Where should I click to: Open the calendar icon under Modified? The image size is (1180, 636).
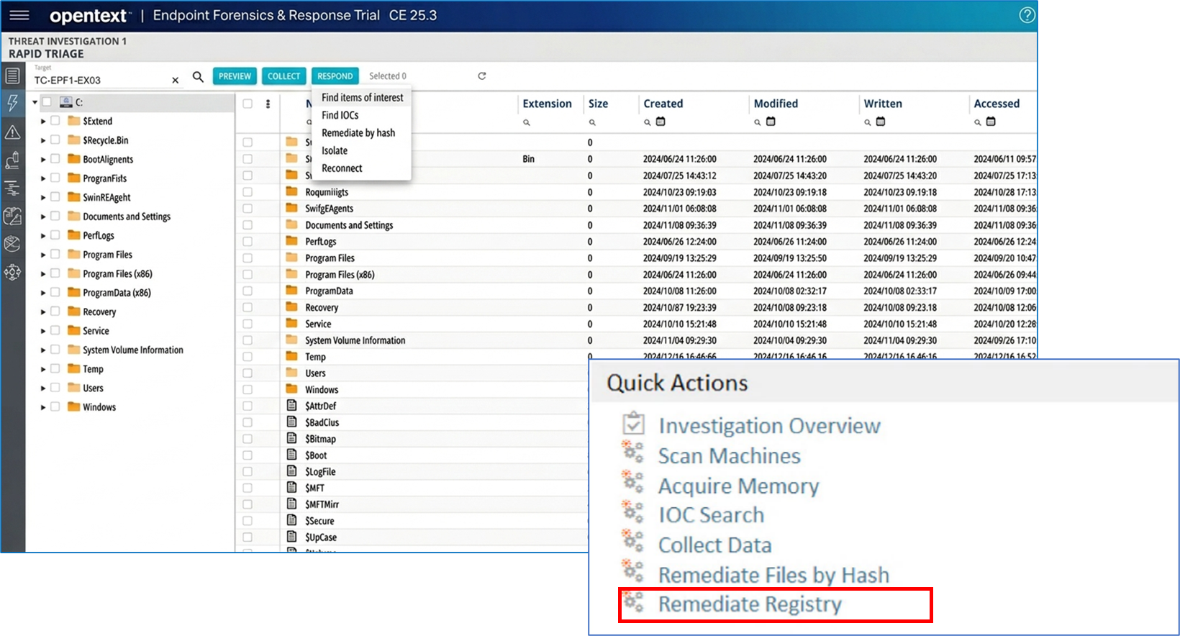[x=771, y=122]
